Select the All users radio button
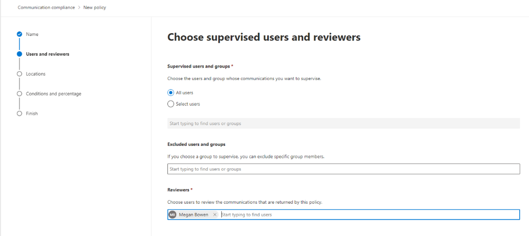The image size is (529, 236). 171,93
